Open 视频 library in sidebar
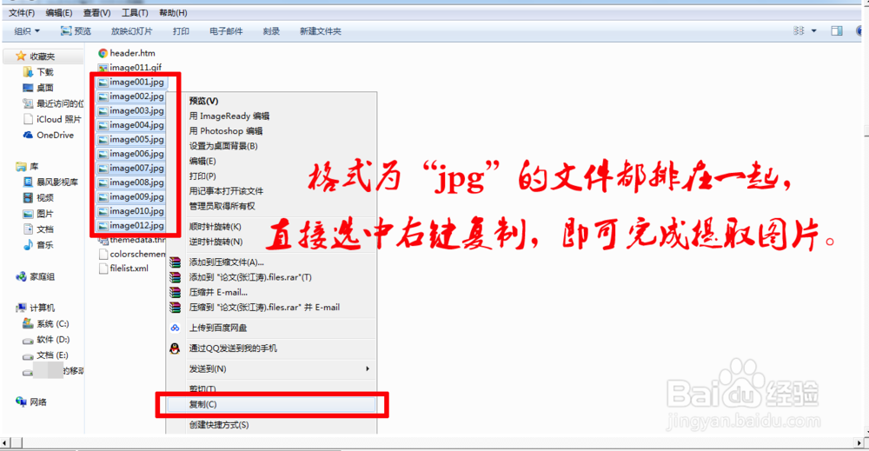This screenshot has width=869, height=451. click(38, 198)
